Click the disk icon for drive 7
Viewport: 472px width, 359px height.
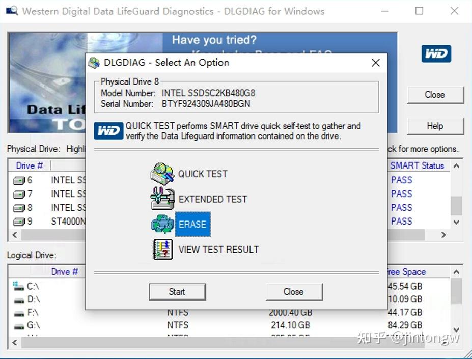(x=19, y=194)
